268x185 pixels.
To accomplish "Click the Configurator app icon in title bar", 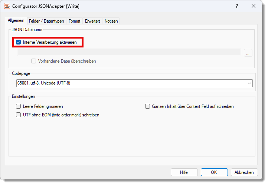I will (7, 6).
